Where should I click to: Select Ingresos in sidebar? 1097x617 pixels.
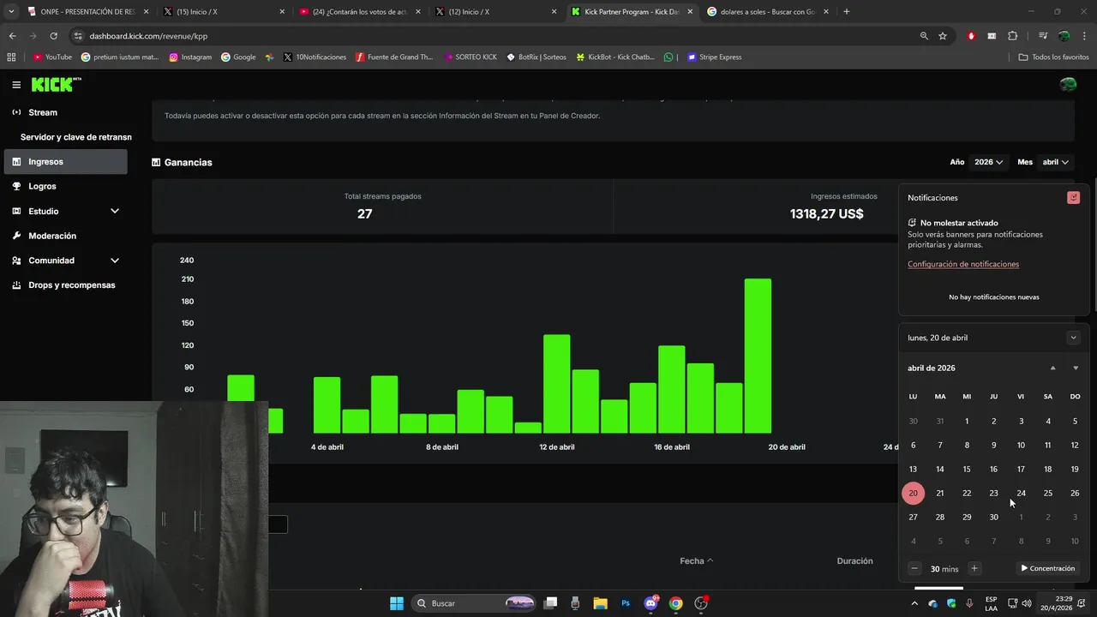[66, 161]
